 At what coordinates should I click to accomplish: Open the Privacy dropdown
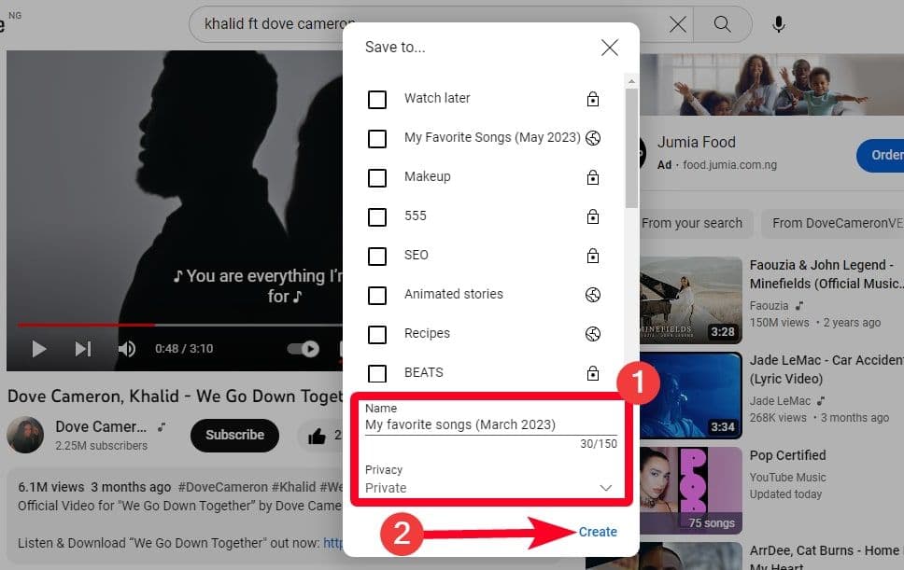(490, 487)
